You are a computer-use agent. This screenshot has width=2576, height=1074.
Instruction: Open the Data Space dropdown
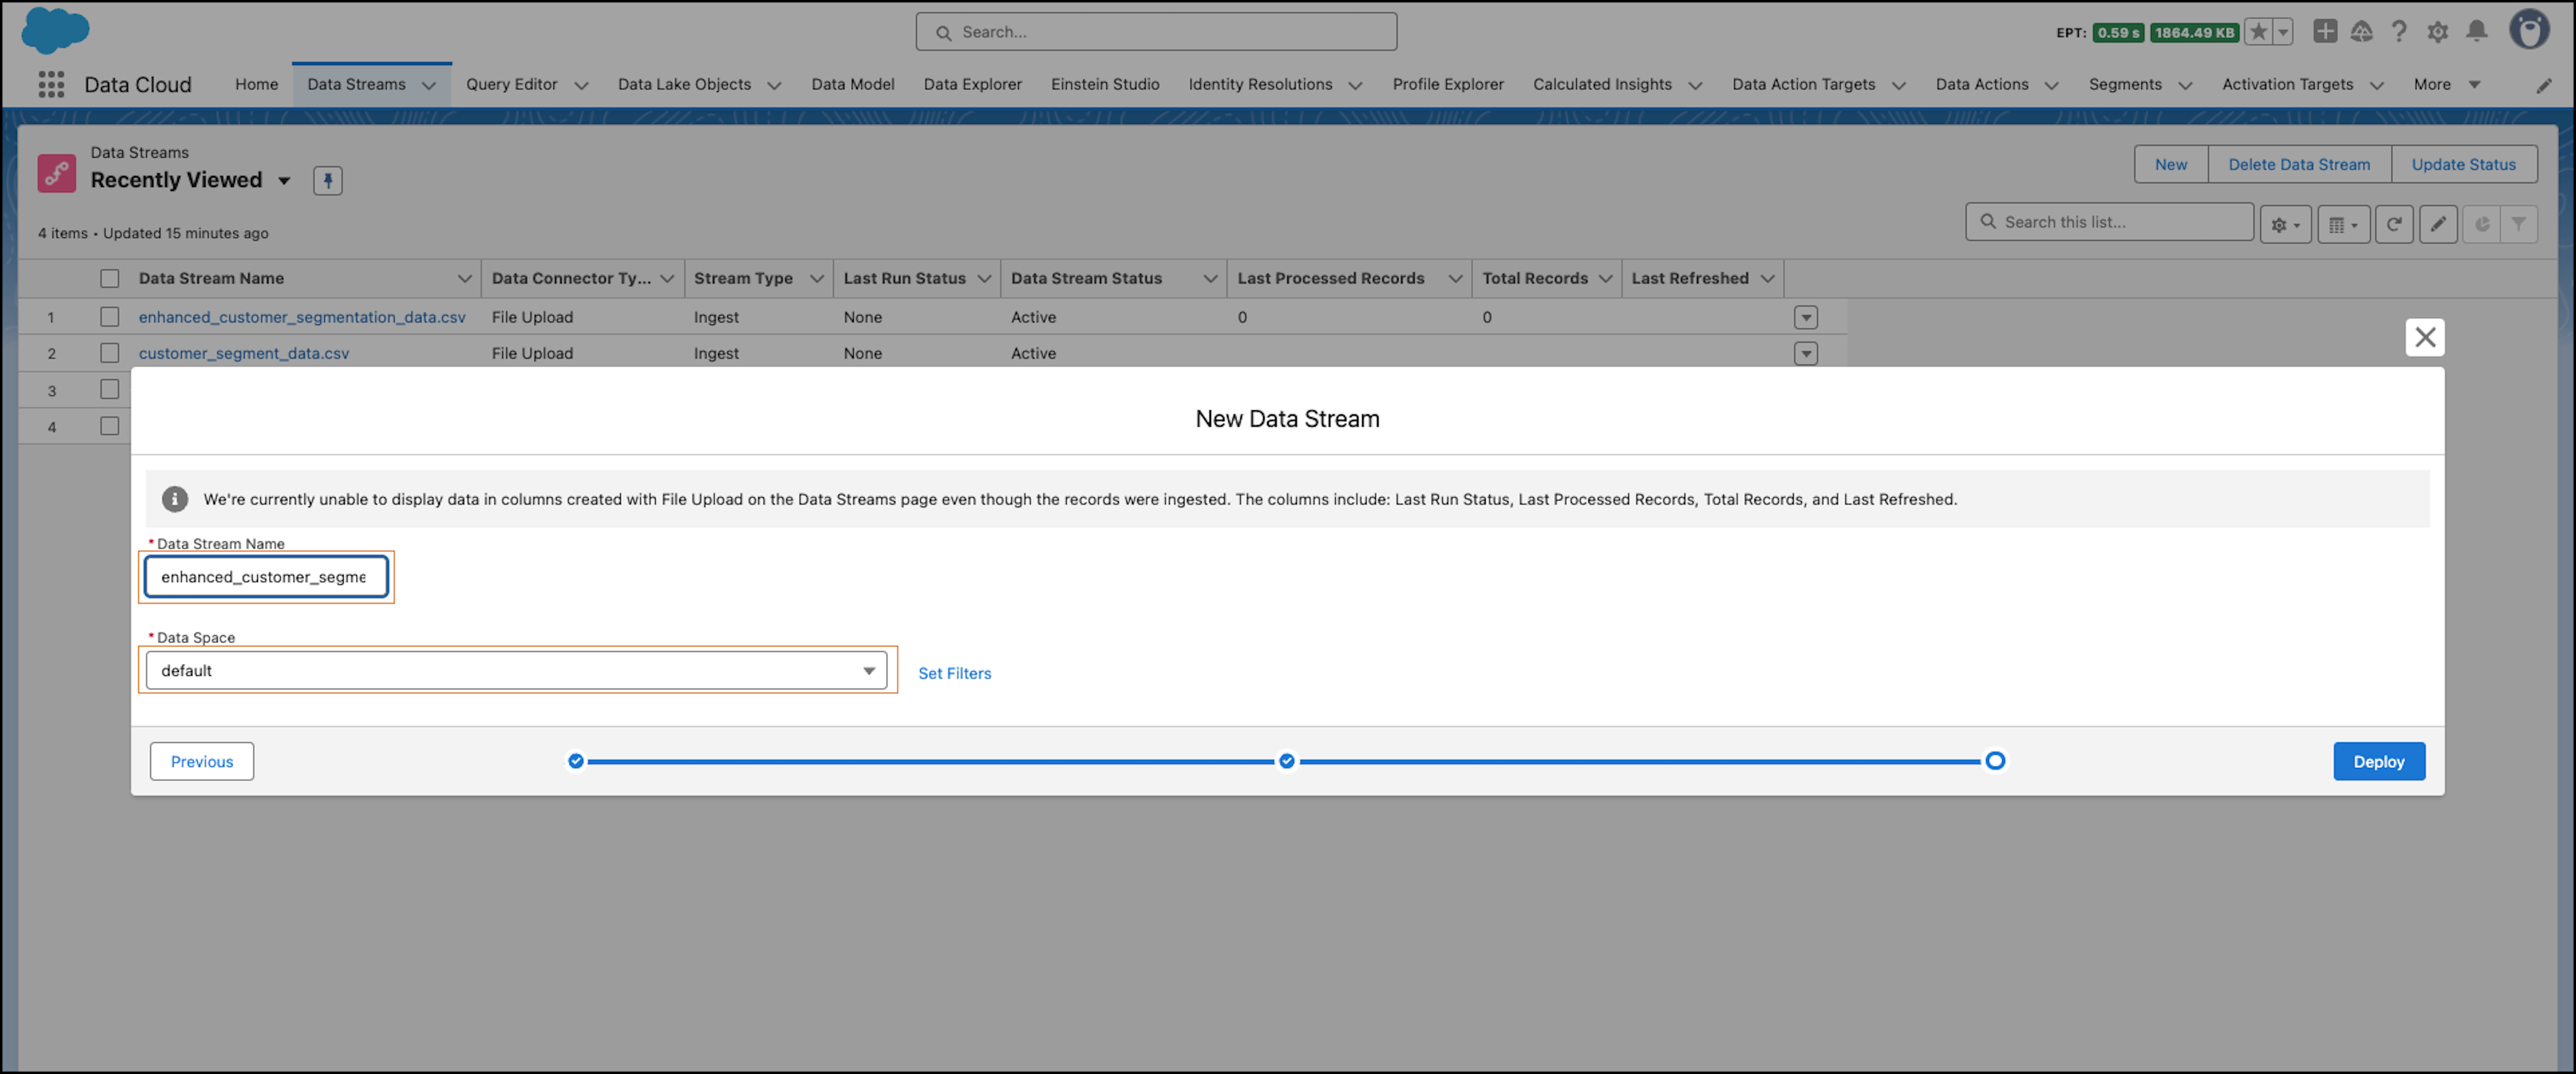click(x=516, y=670)
